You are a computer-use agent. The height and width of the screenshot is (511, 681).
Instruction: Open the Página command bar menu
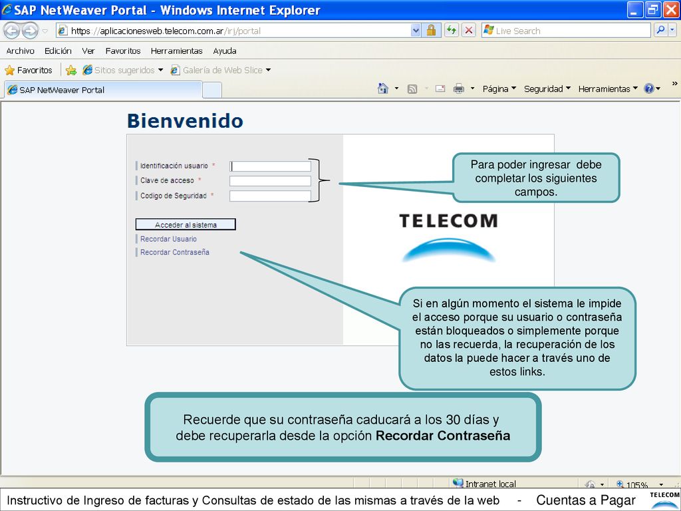tap(499, 88)
